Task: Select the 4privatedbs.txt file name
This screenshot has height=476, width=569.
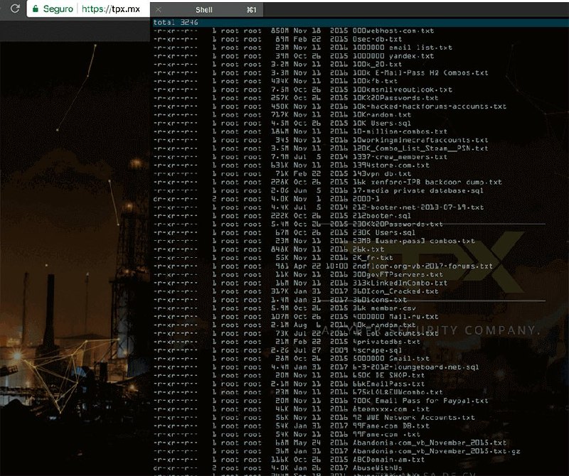Action: [386, 342]
